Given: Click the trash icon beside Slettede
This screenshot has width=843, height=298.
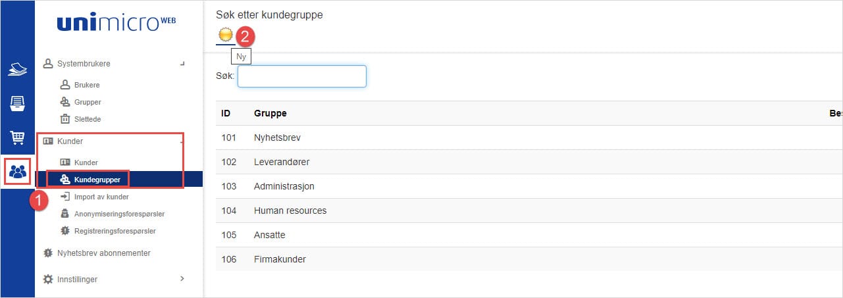Looking at the screenshot, I should [65, 119].
